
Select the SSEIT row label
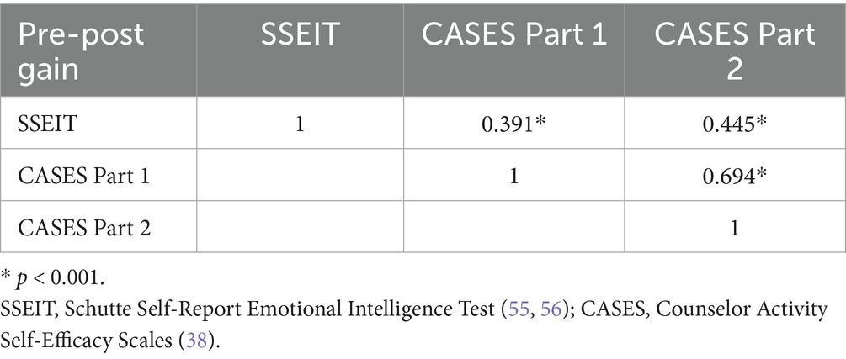click(x=47, y=124)
